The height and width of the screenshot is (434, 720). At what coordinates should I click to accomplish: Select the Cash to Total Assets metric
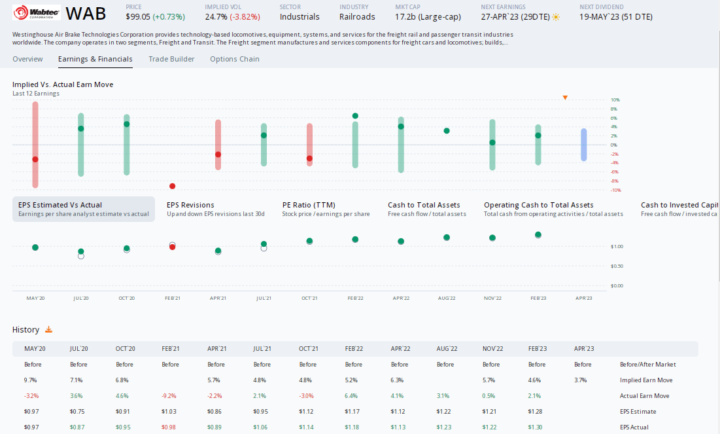(425, 210)
